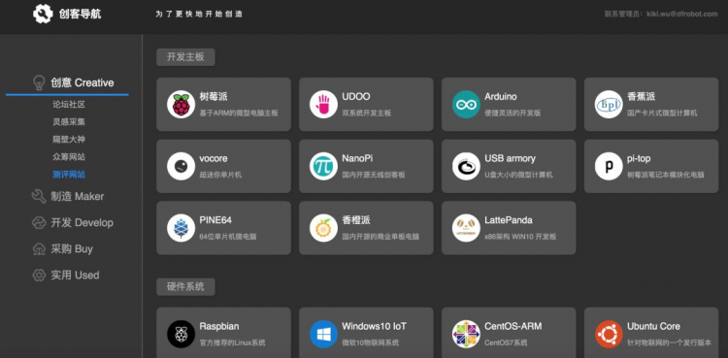The height and width of the screenshot is (358, 728).
Task: Click the cloud icon beside 采购 Buy
Action: 39,249
